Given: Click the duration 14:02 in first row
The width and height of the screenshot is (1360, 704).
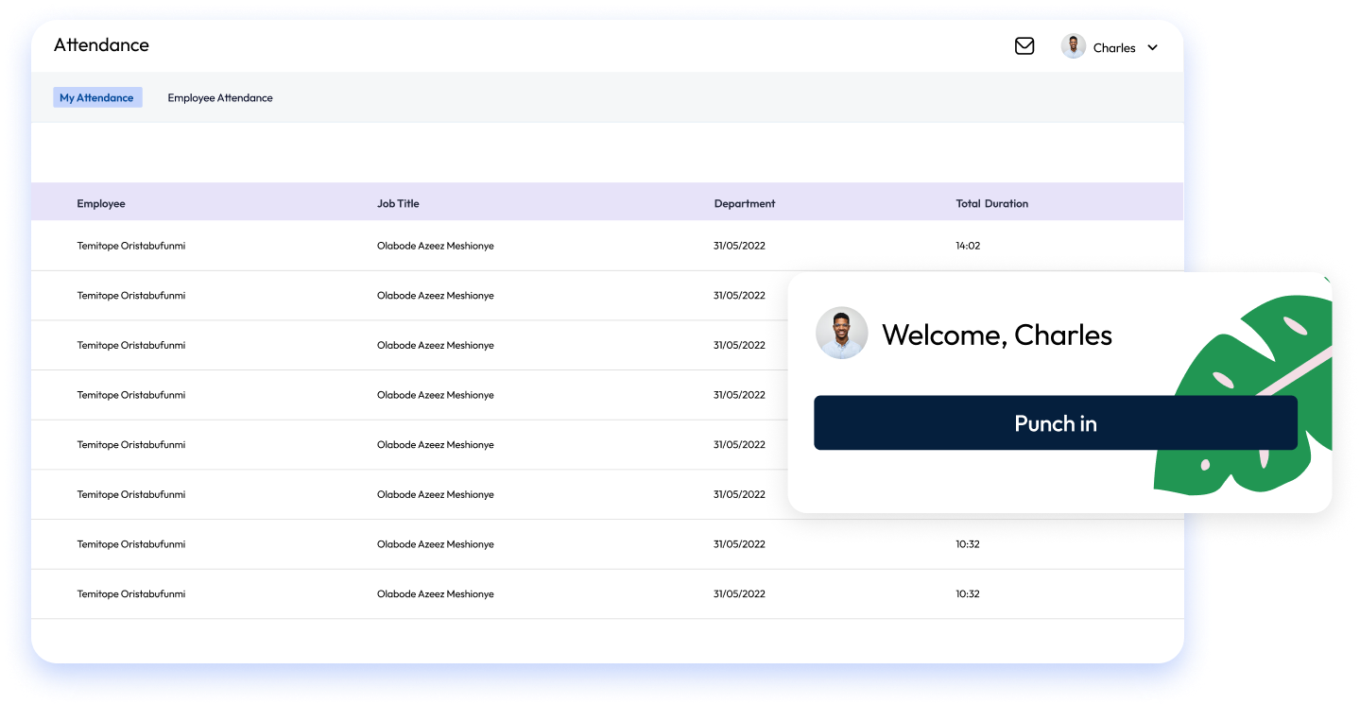Looking at the screenshot, I should [x=968, y=246].
